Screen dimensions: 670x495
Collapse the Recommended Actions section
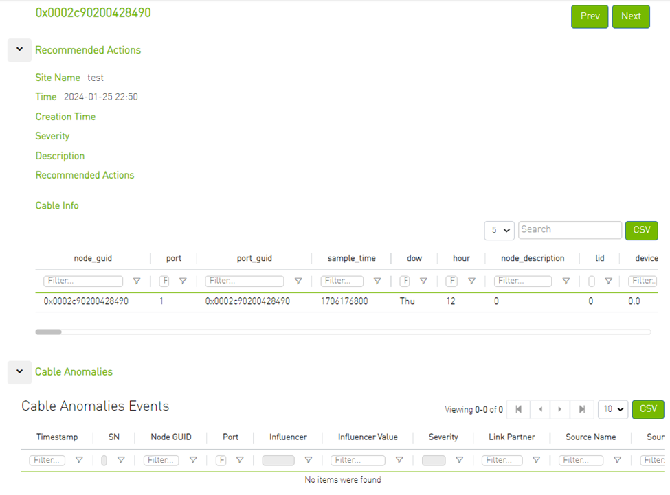click(x=19, y=50)
